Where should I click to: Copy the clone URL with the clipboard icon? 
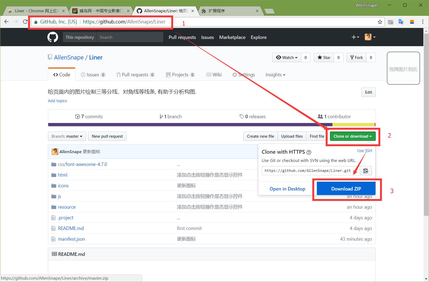point(366,171)
